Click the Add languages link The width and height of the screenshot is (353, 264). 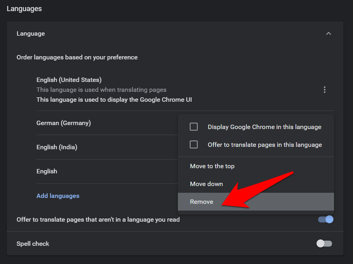click(58, 196)
